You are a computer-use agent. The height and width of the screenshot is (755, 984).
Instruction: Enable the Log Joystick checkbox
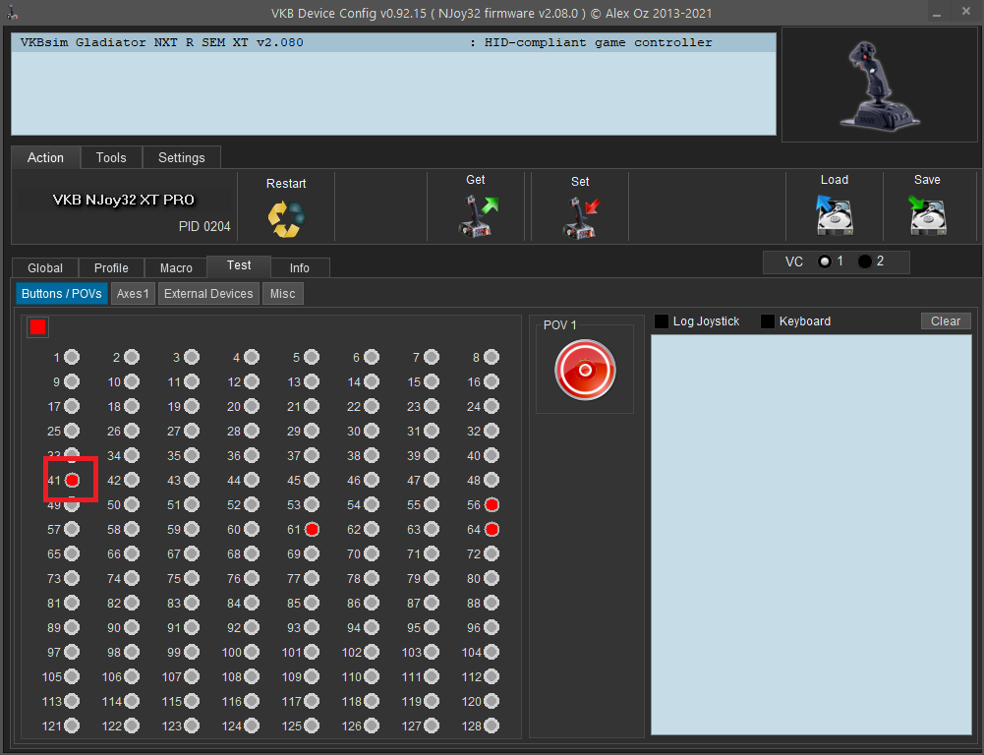pos(662,321)
